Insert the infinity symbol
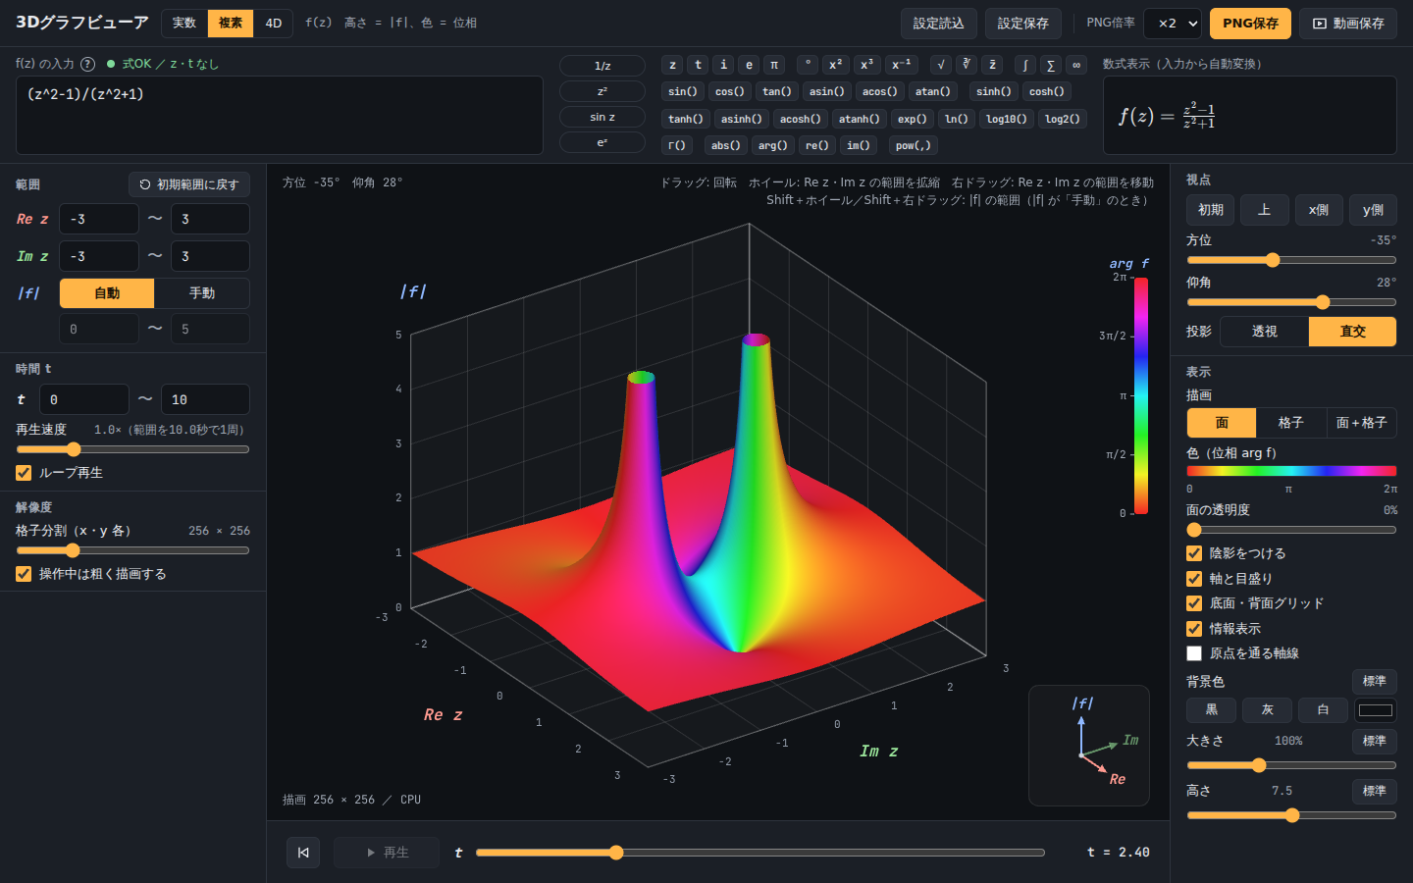The height and width of the screenshot is (883, 1413). click(1076, 65)
